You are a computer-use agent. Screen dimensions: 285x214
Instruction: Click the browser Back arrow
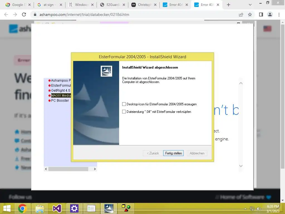click(6, 14)
